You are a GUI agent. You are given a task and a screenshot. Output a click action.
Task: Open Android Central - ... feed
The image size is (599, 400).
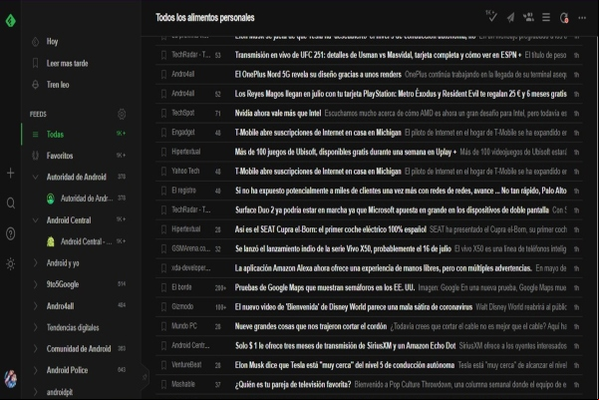(x=87, y=241)
